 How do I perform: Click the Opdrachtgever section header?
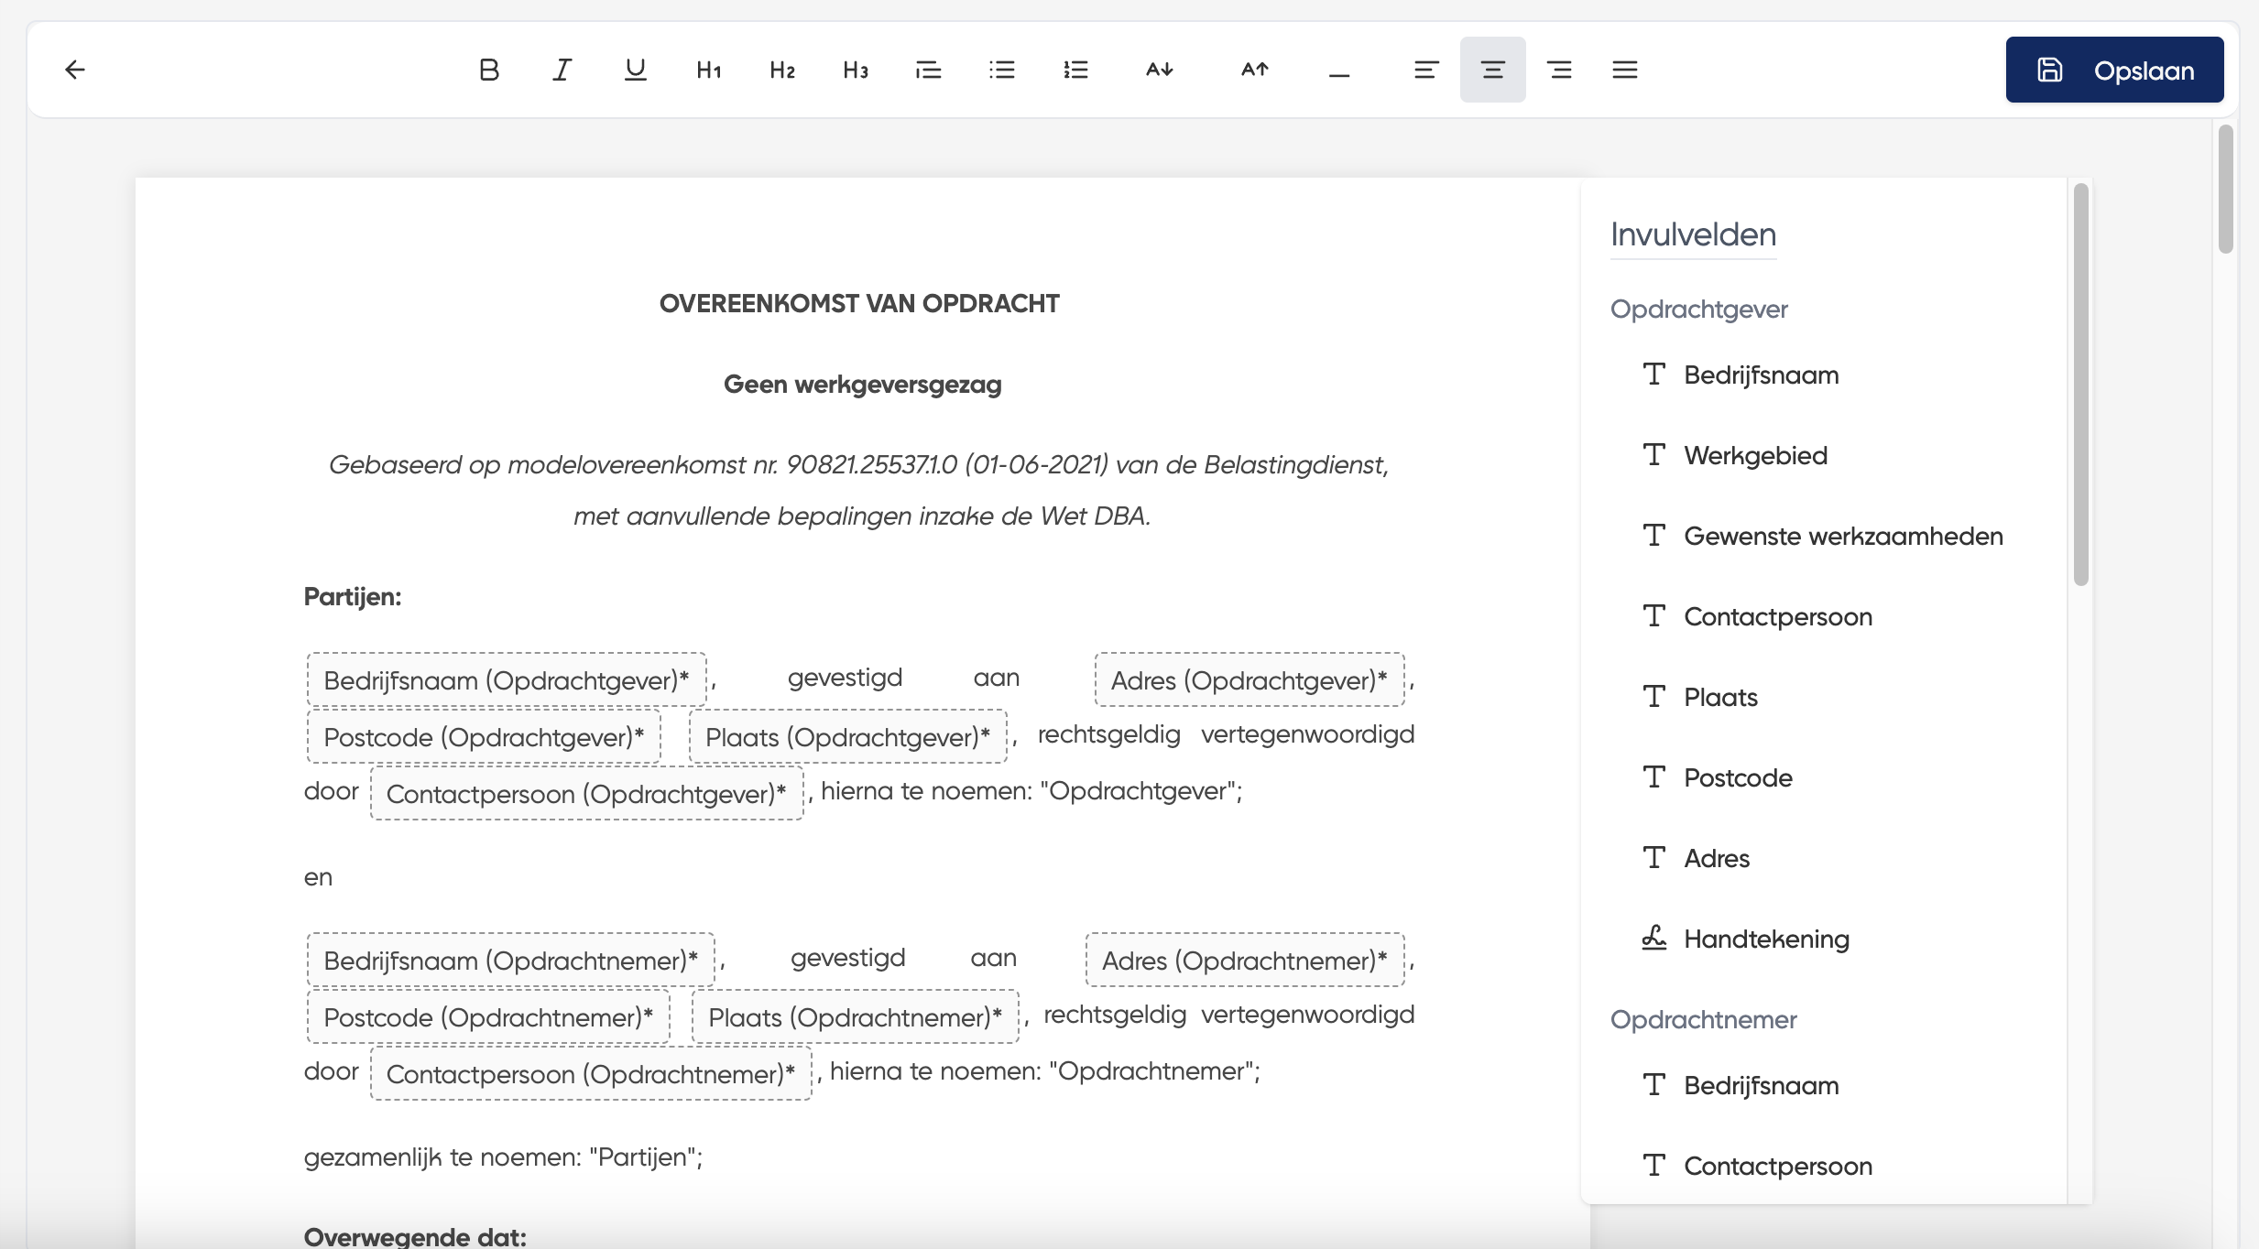pyautogui.click(x=1699, y=310)
